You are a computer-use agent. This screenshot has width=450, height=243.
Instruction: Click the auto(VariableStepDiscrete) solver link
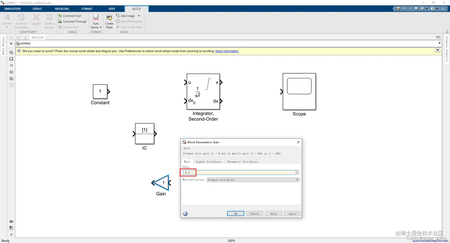coord(430,241)
